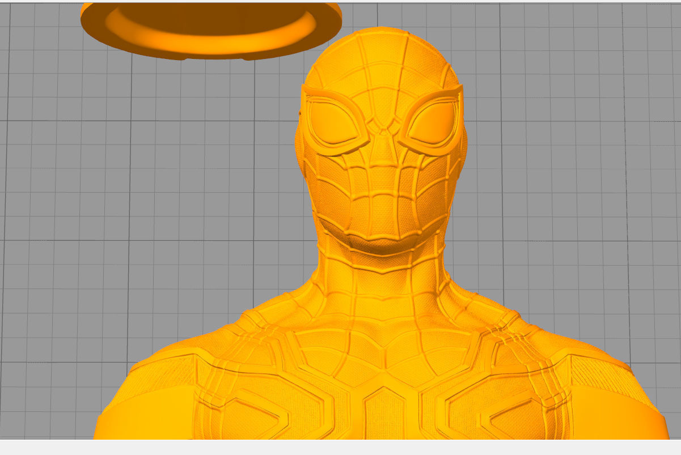Select the round base disc object
The image size is (681, 455).
[x=211, y=30]
